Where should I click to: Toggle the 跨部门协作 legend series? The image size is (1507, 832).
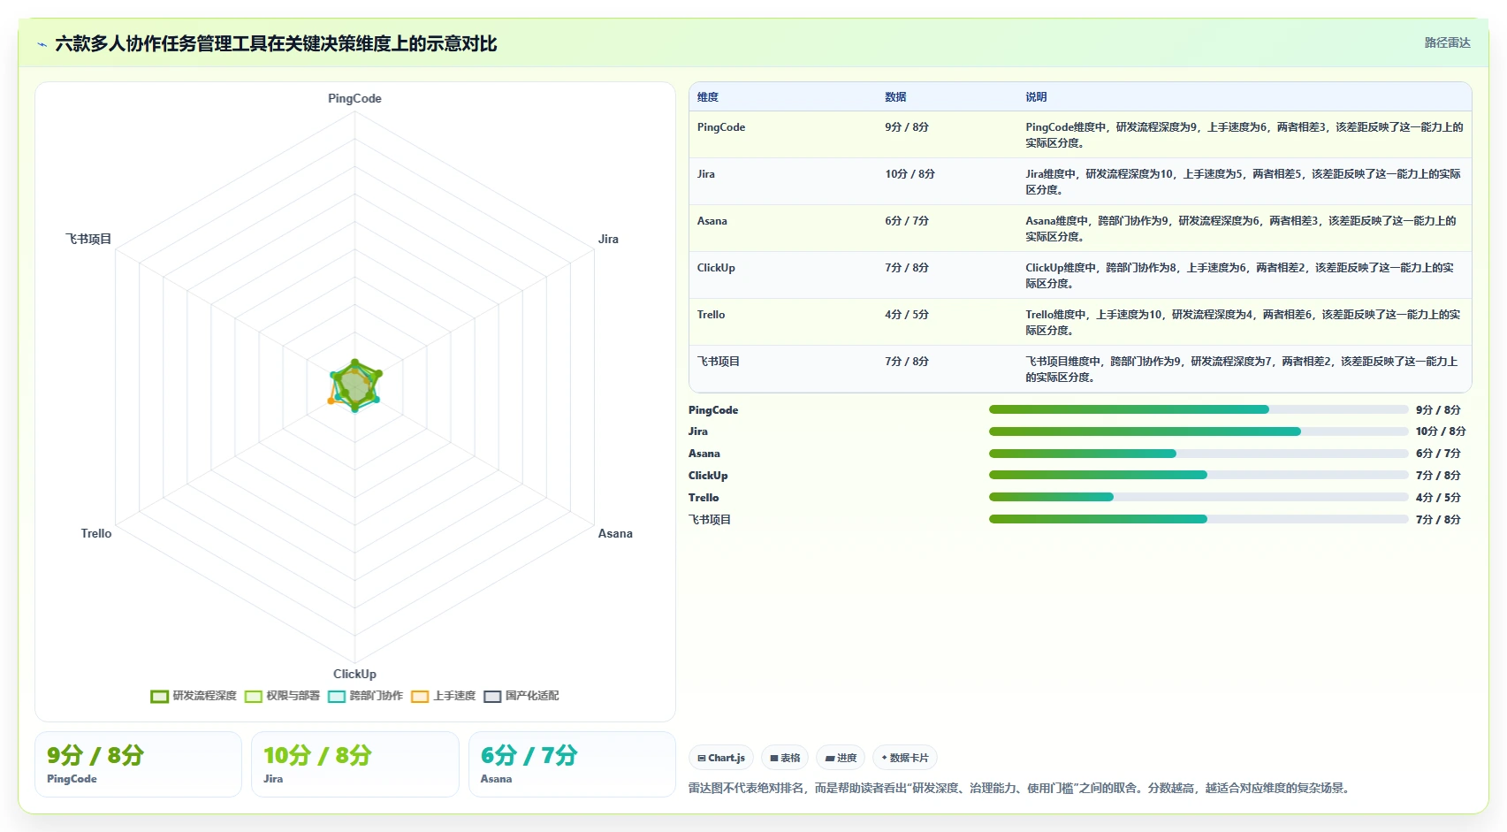(365, 696)
